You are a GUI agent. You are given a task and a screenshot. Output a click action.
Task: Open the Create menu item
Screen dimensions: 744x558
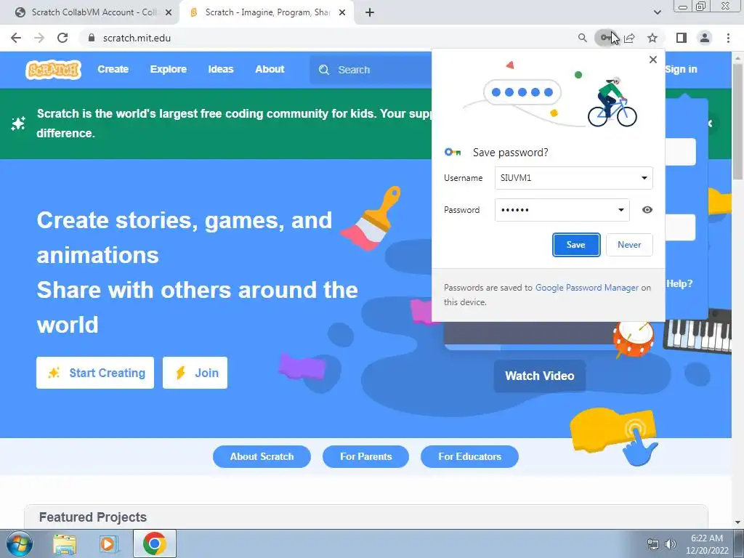(113, 69)
